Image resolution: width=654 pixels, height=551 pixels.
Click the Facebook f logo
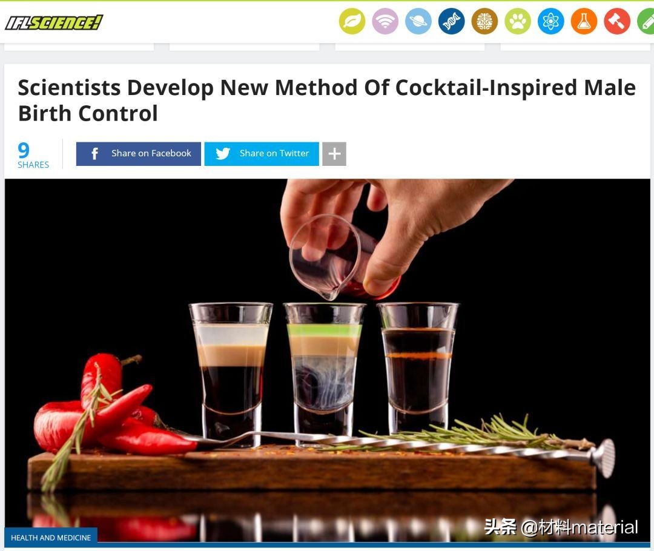(94, 154)
